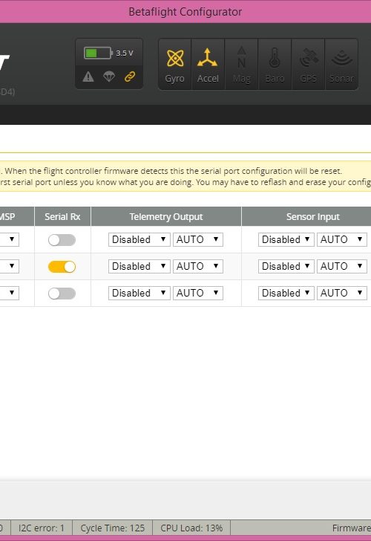Click the Sonar sensor icon
The image size is (371, 541).
click(x=341, y=65)
